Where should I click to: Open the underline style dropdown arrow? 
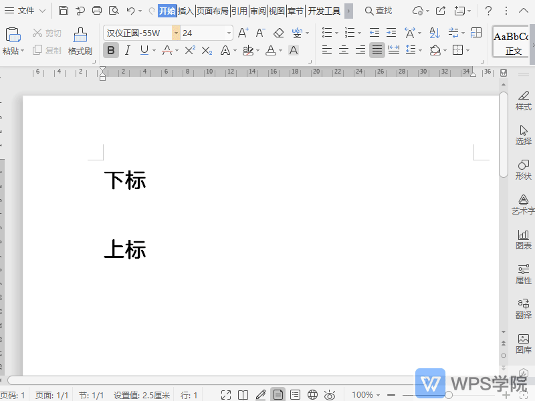(154, 50)
